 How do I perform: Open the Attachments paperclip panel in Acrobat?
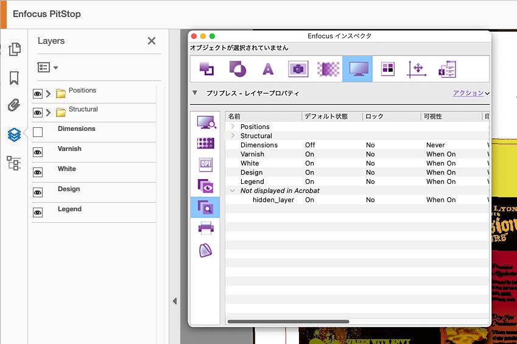tap(14, 106)
